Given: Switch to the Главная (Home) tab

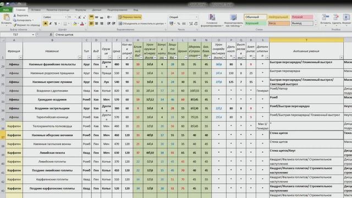Looking at the screenshot, I should click(x=20, y=10).
